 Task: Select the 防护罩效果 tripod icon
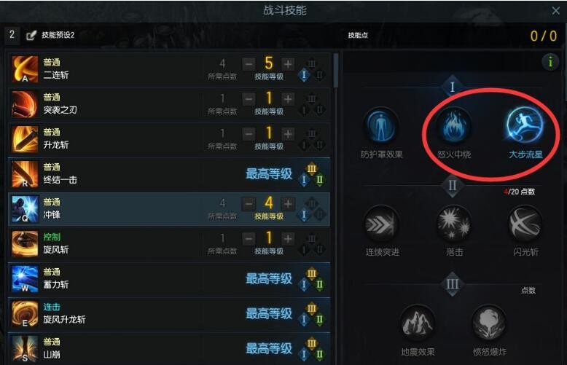pos(381,126)
